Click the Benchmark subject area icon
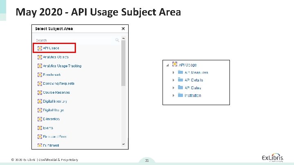The image size is (294, 165). point(40,75)
